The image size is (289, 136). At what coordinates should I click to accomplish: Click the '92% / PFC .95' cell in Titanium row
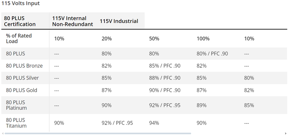tap(117, 123)
